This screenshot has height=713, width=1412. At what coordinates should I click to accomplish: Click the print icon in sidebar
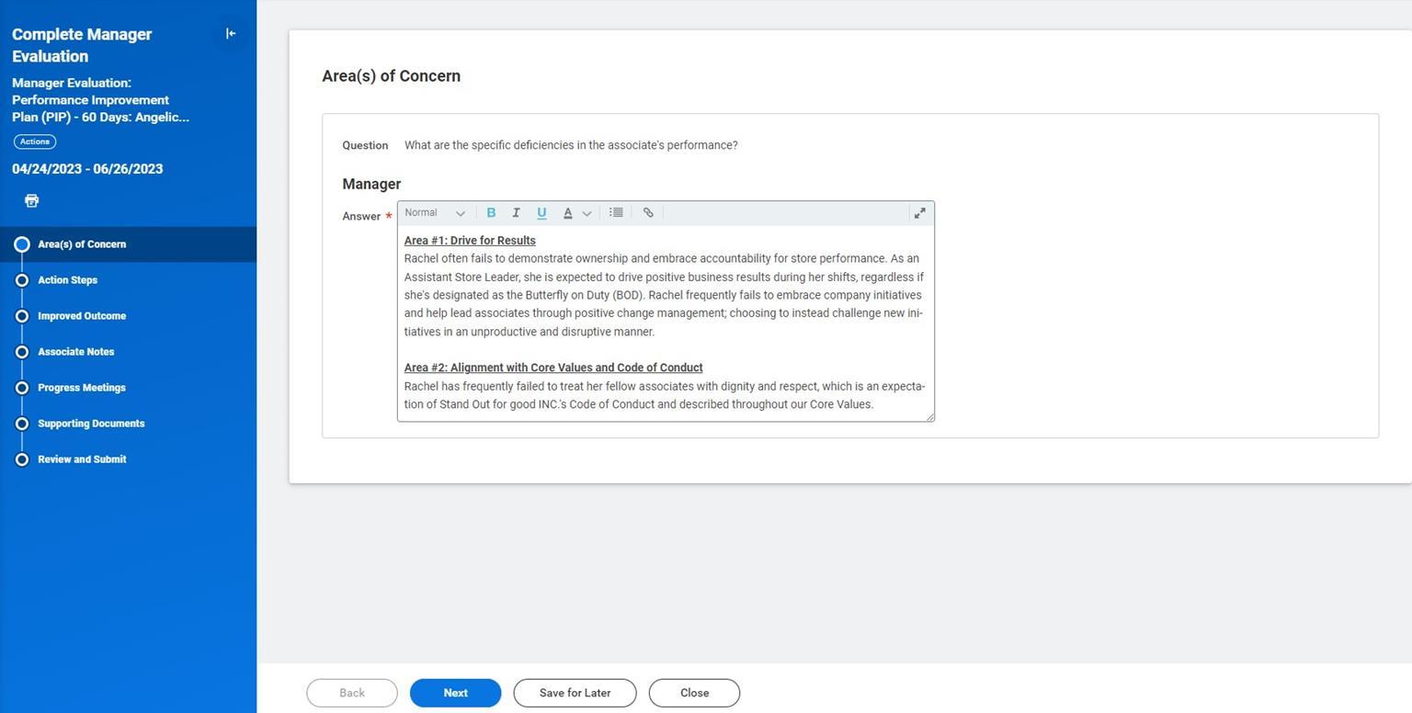click(x=31, y=200)
